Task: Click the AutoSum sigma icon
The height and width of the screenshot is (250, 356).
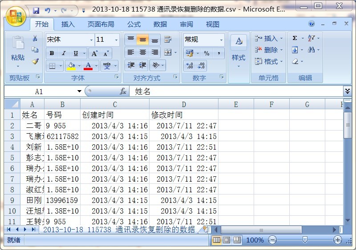Action: 295,39
